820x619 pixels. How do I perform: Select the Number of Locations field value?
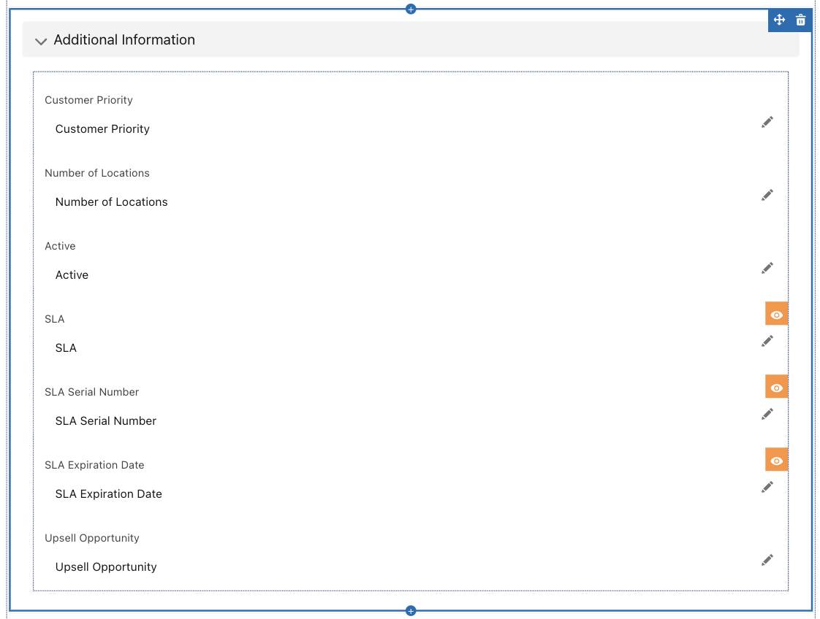[x=111, y=202]
